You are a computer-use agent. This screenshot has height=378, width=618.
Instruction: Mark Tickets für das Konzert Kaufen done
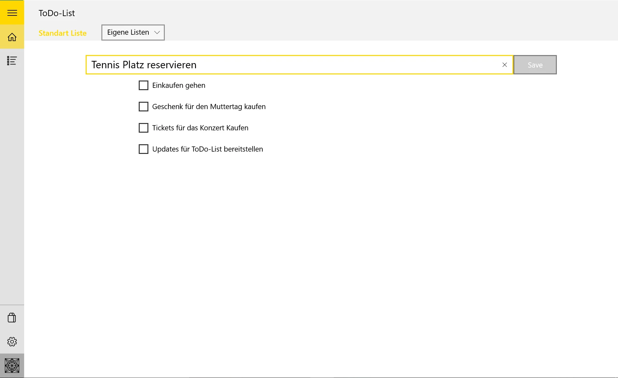point(143,128)
